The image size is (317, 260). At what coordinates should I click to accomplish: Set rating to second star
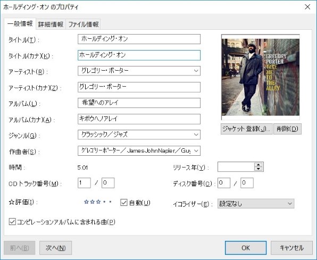93,202
